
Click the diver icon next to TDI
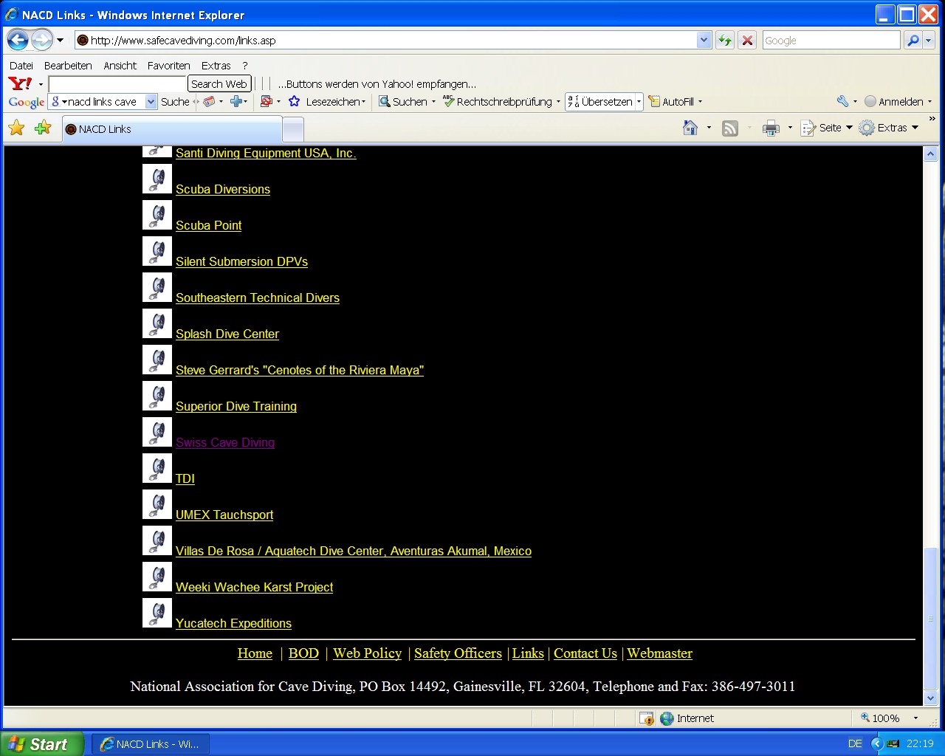157,468
